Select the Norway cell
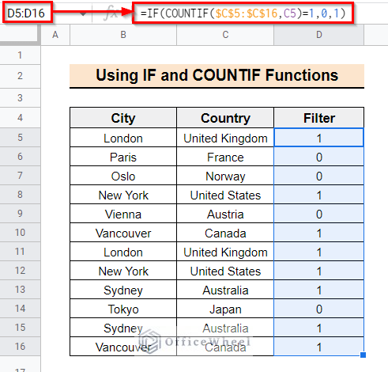388x372 pixels. 225,176
